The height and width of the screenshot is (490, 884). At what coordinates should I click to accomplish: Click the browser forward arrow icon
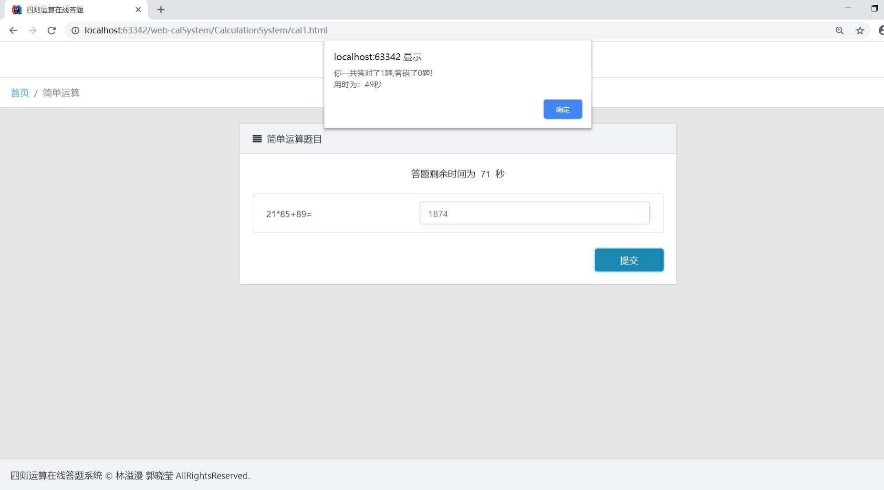click(x=32, y=31)
